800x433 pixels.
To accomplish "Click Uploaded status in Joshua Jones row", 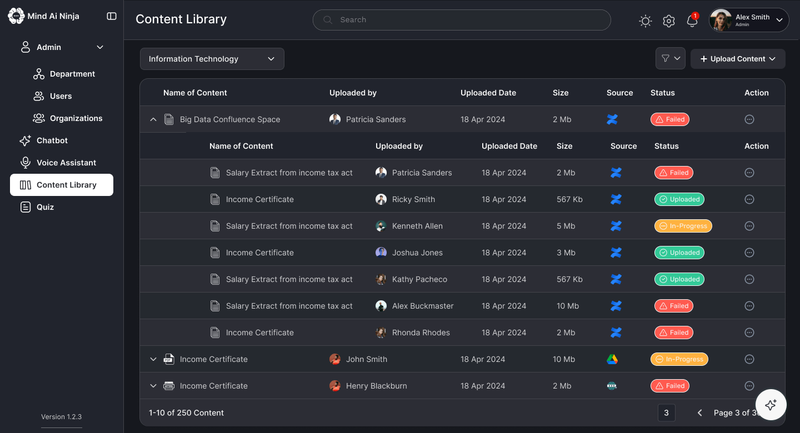I will [x=679, y=253].
